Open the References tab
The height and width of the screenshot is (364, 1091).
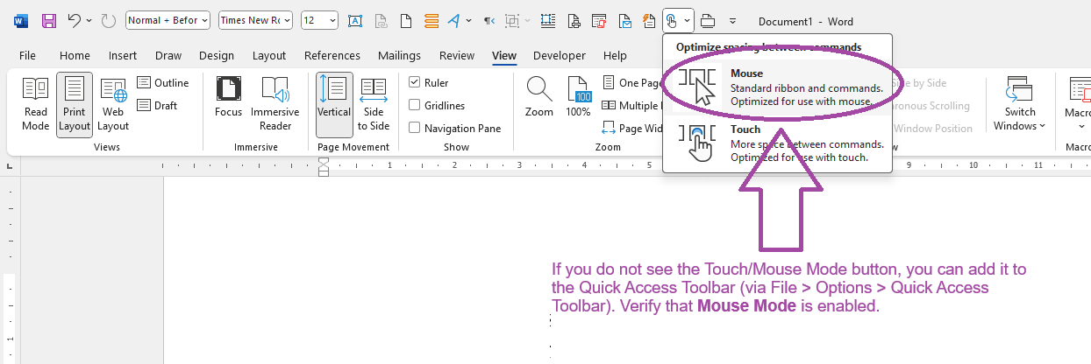pos(332,55)
